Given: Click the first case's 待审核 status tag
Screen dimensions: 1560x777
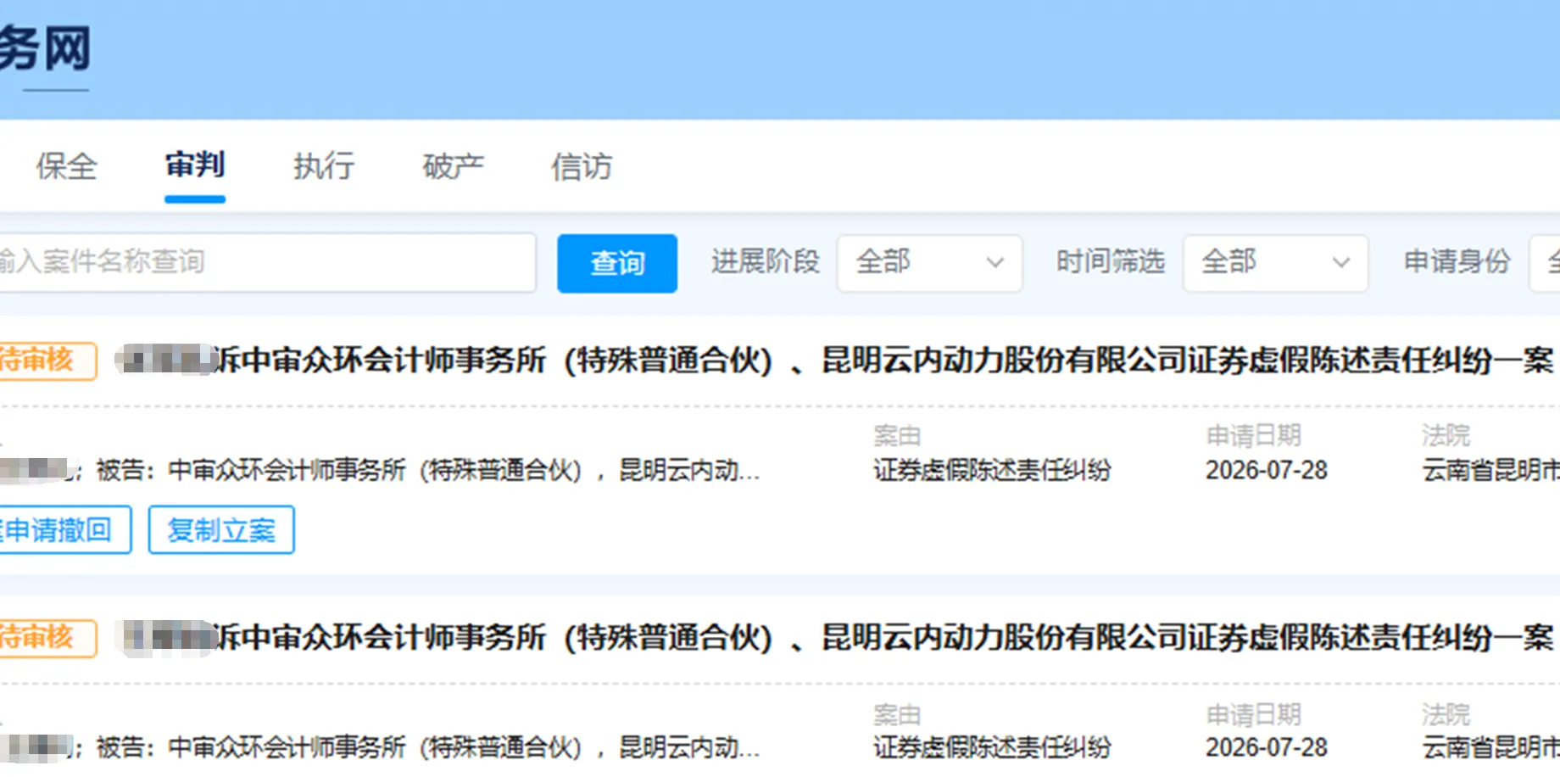Looking at the screenshot, I should [47, 361].
